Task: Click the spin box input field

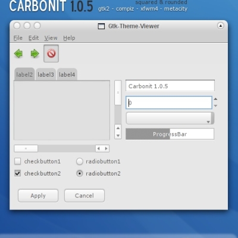Action: 169,102
